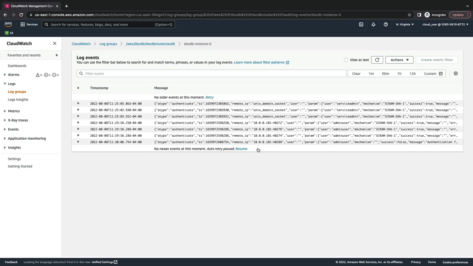Open log events display settings gear
The image size is (473, 266).
click(456, 74)
